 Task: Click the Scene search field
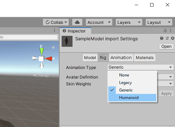click(x=29, y=37)
